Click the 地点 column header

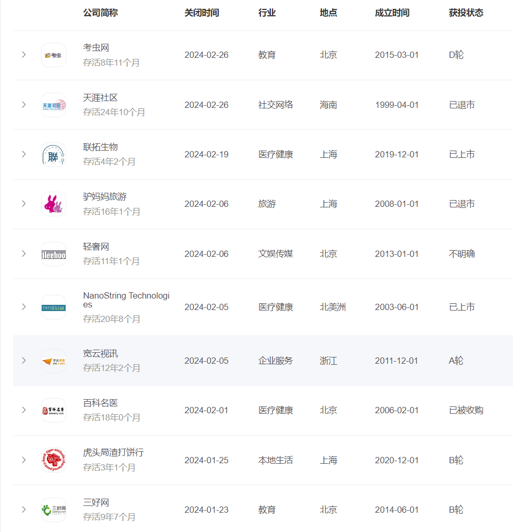click(x=328, y=13)
